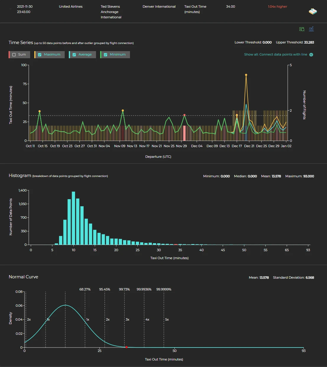Image resolution: width=327 pixels, height=367 pixels.
Task: Click the chevron next to 'Connect data points with line'
Action: (311, 55)
